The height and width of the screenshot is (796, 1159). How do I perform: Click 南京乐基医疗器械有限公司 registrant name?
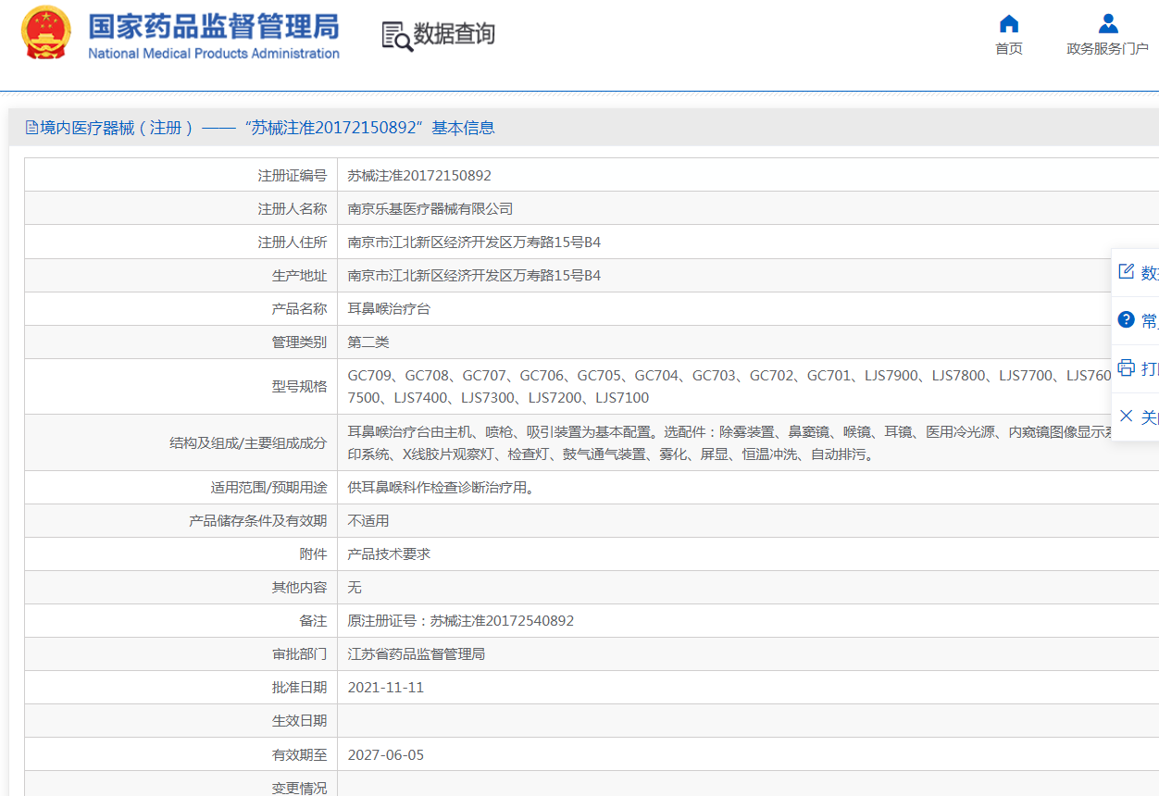click(430, 208)
